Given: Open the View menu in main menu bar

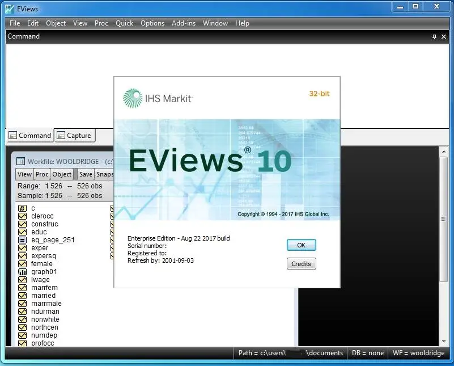Looking at the screenshot, I should (80, 23).
